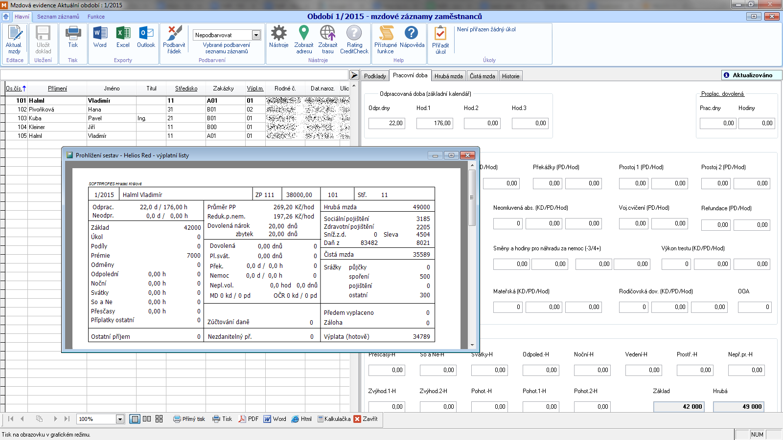Click the Odpr.dny input field
The width and height of the screenshot is (783, 440).
click(386, 123)
